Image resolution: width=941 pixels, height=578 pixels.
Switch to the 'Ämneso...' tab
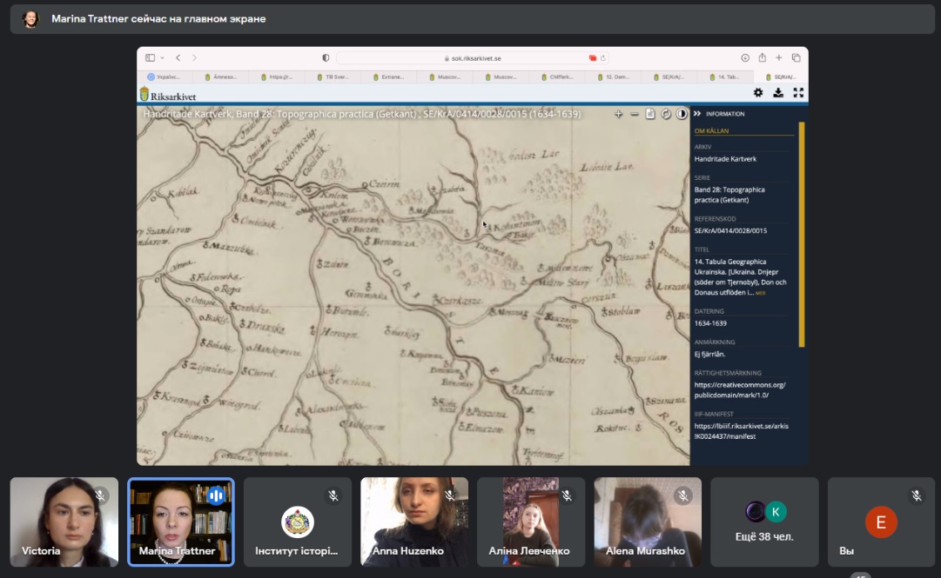coord(221,76)
